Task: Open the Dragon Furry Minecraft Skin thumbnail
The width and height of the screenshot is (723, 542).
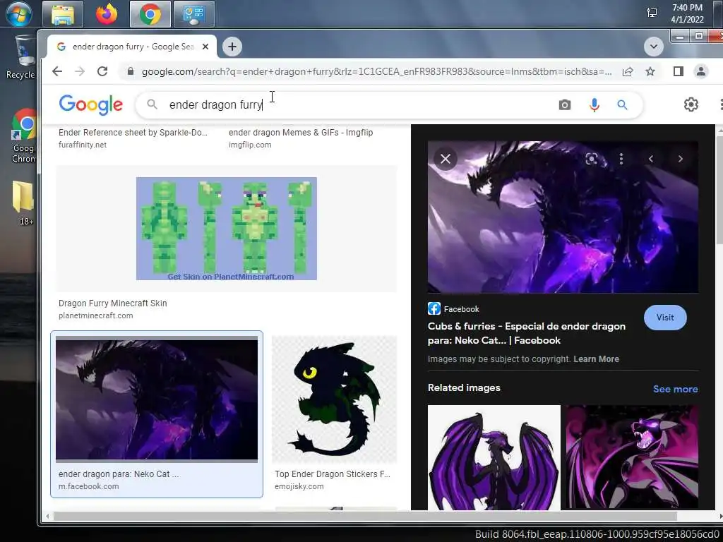Action: point(227,229)
